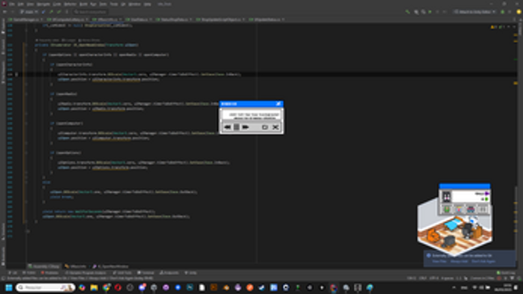Click previous track button in mini player popup
523x294 pixels.
tap(228, 127)
